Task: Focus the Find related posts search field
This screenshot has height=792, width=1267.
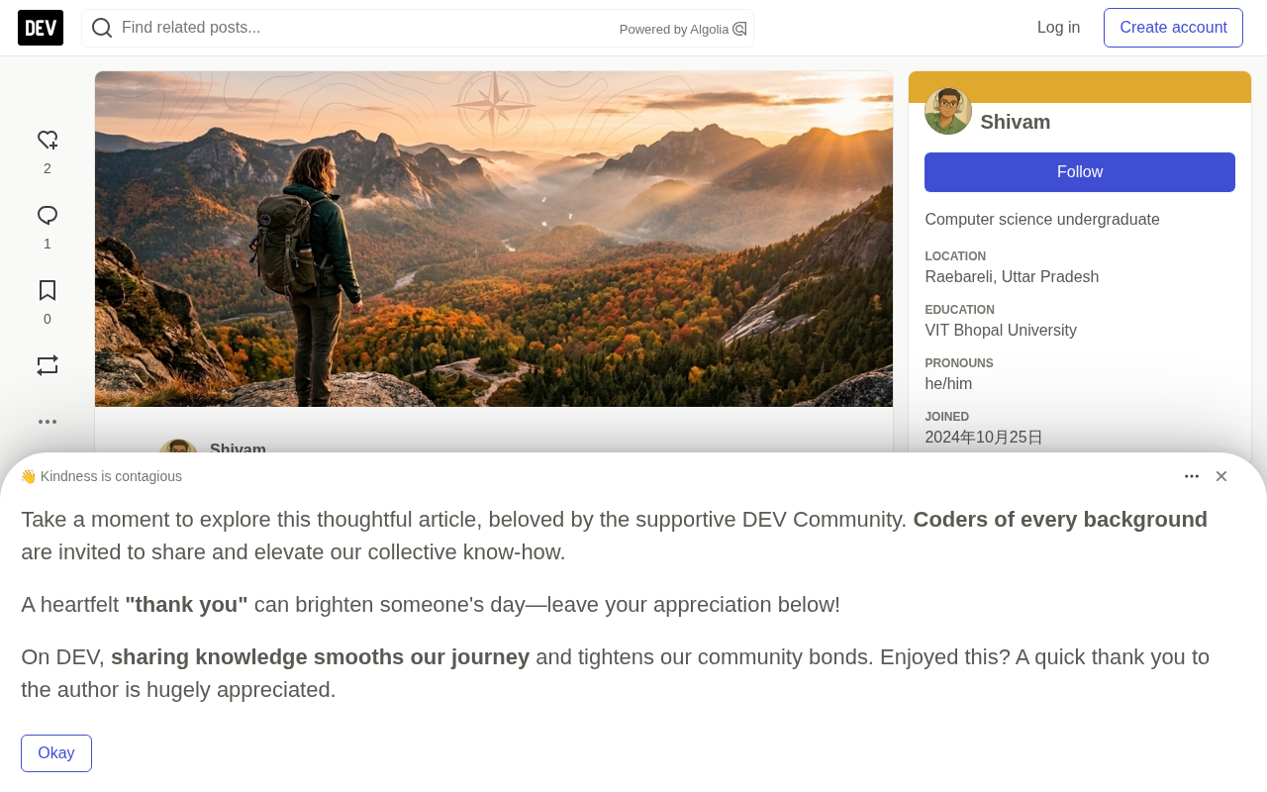Action: 418,28
